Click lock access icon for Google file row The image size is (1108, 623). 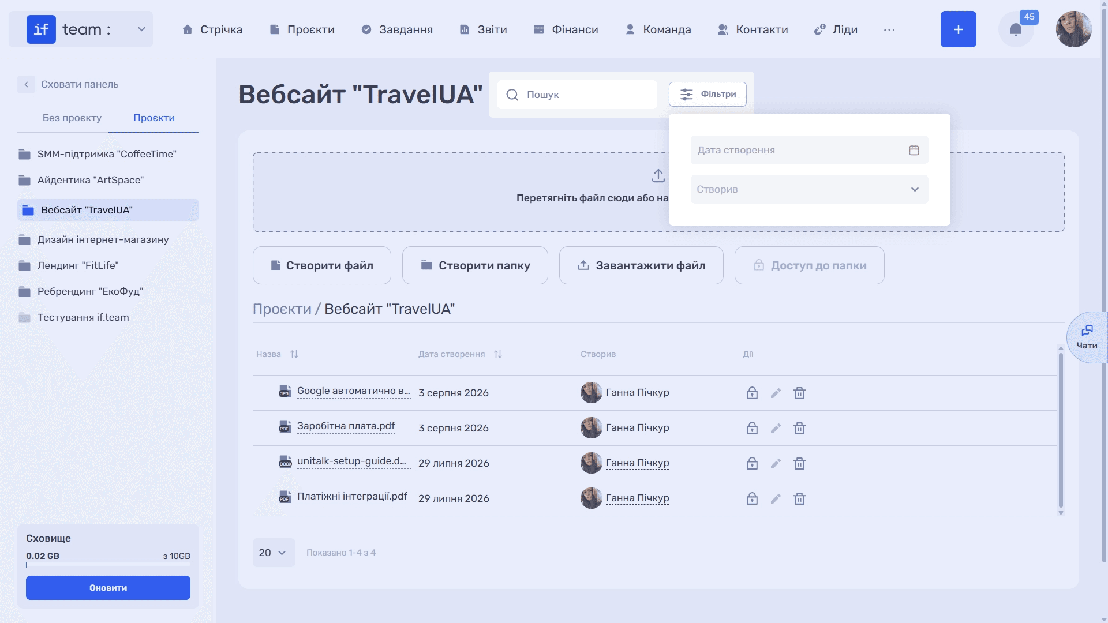[x=752, y=393]
